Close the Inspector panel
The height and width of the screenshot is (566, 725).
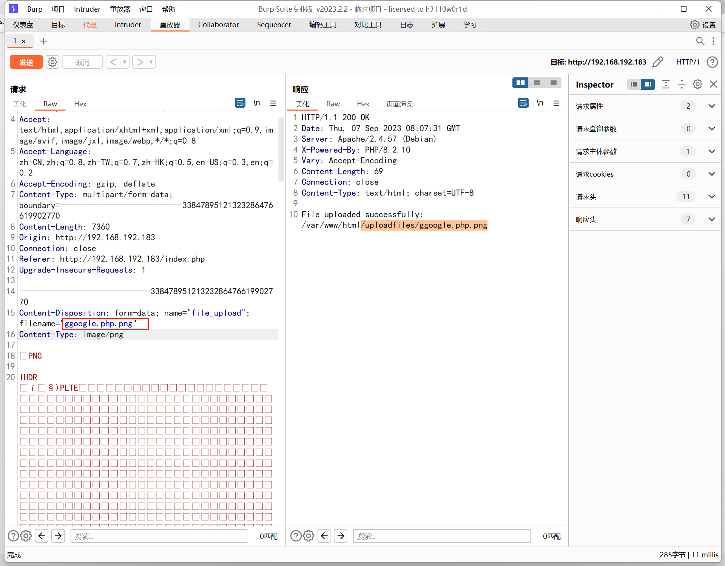coord(713,84)
